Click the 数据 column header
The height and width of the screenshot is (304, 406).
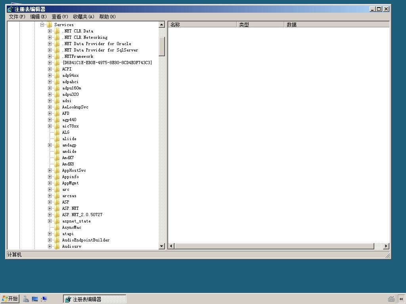[337, 25]
